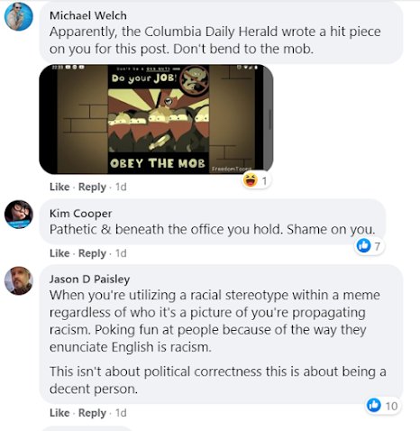Viewport: 420px width, 431px height.
Task: Reply to Michael Welch's comment
Action: 92,187
